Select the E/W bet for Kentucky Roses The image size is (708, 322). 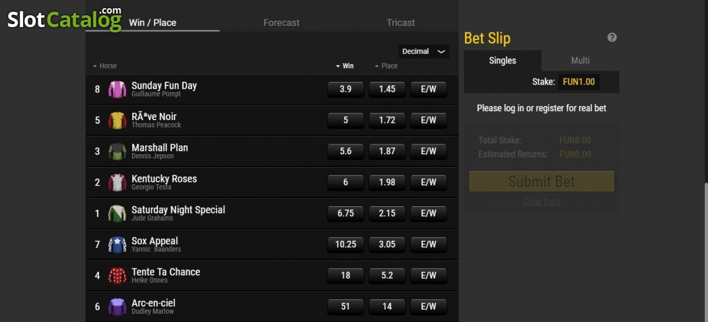[428, 182]
